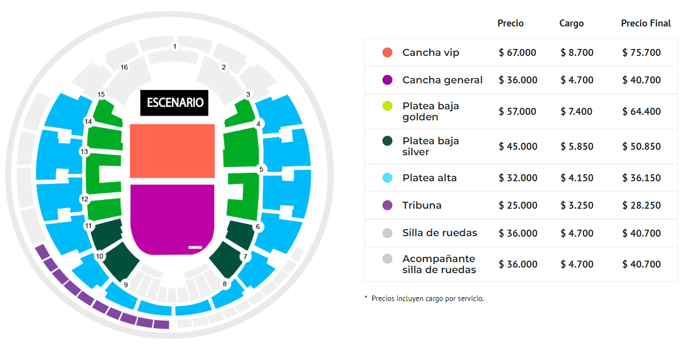Click the ESCENARIO stage label
Screen dimensions: 682x348
click(174, 102)
